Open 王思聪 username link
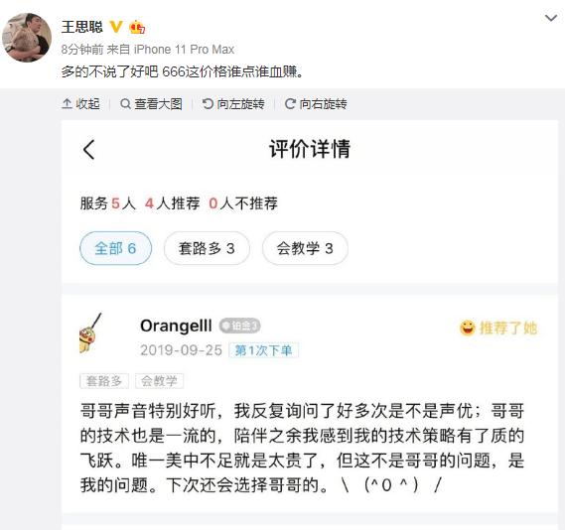 click(x=82, y=27)
